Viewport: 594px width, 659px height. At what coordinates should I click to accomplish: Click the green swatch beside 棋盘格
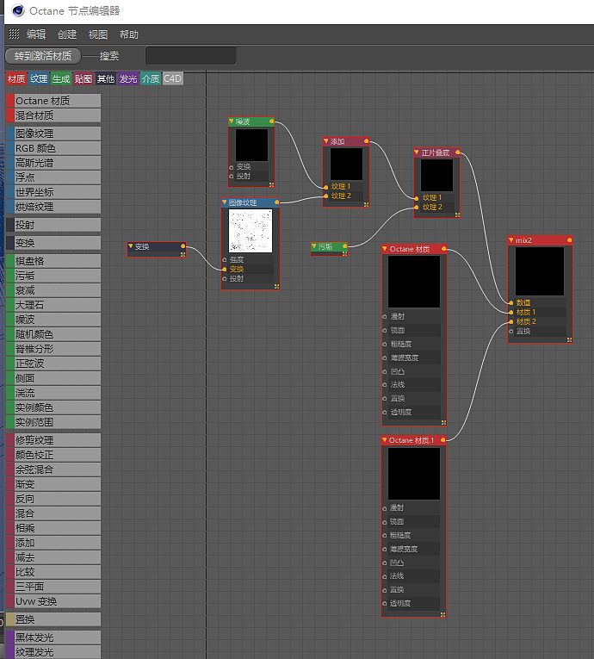click(x=10, y=261)
